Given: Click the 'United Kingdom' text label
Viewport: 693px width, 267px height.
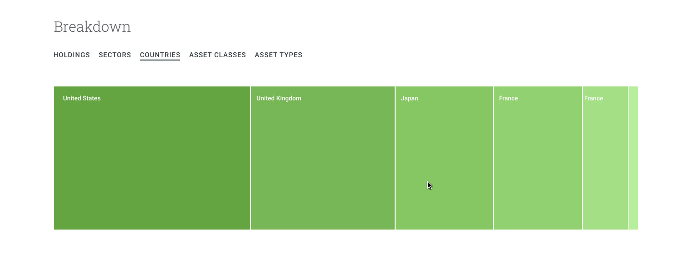Looking at the screenshot, I should 279,98.
